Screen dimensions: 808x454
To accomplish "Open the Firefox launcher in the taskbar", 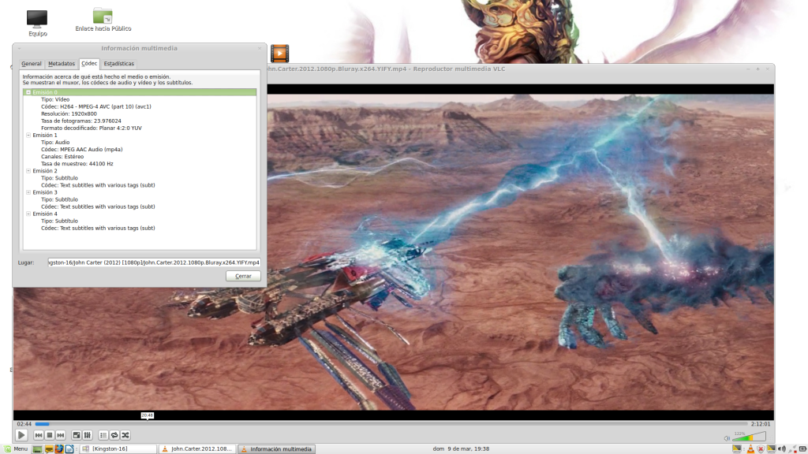I will (59, 449).
